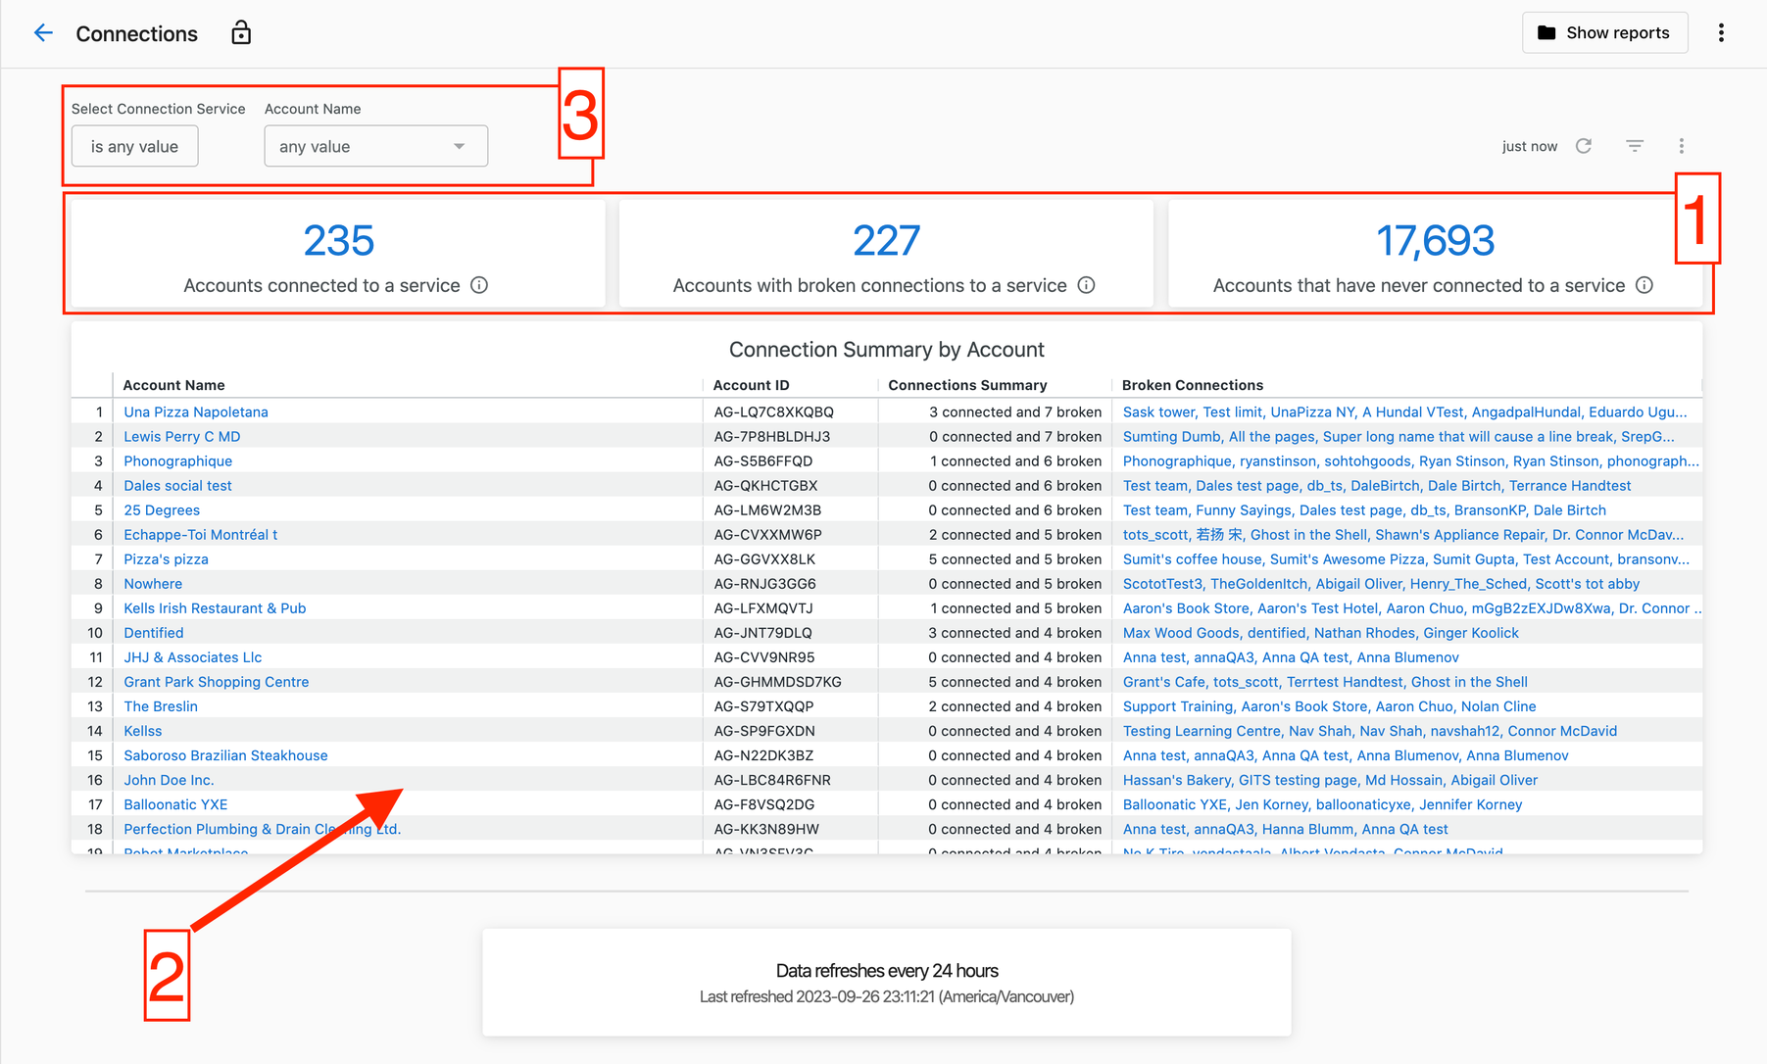Open the top-right three-dot menu

coord(1721,33)
